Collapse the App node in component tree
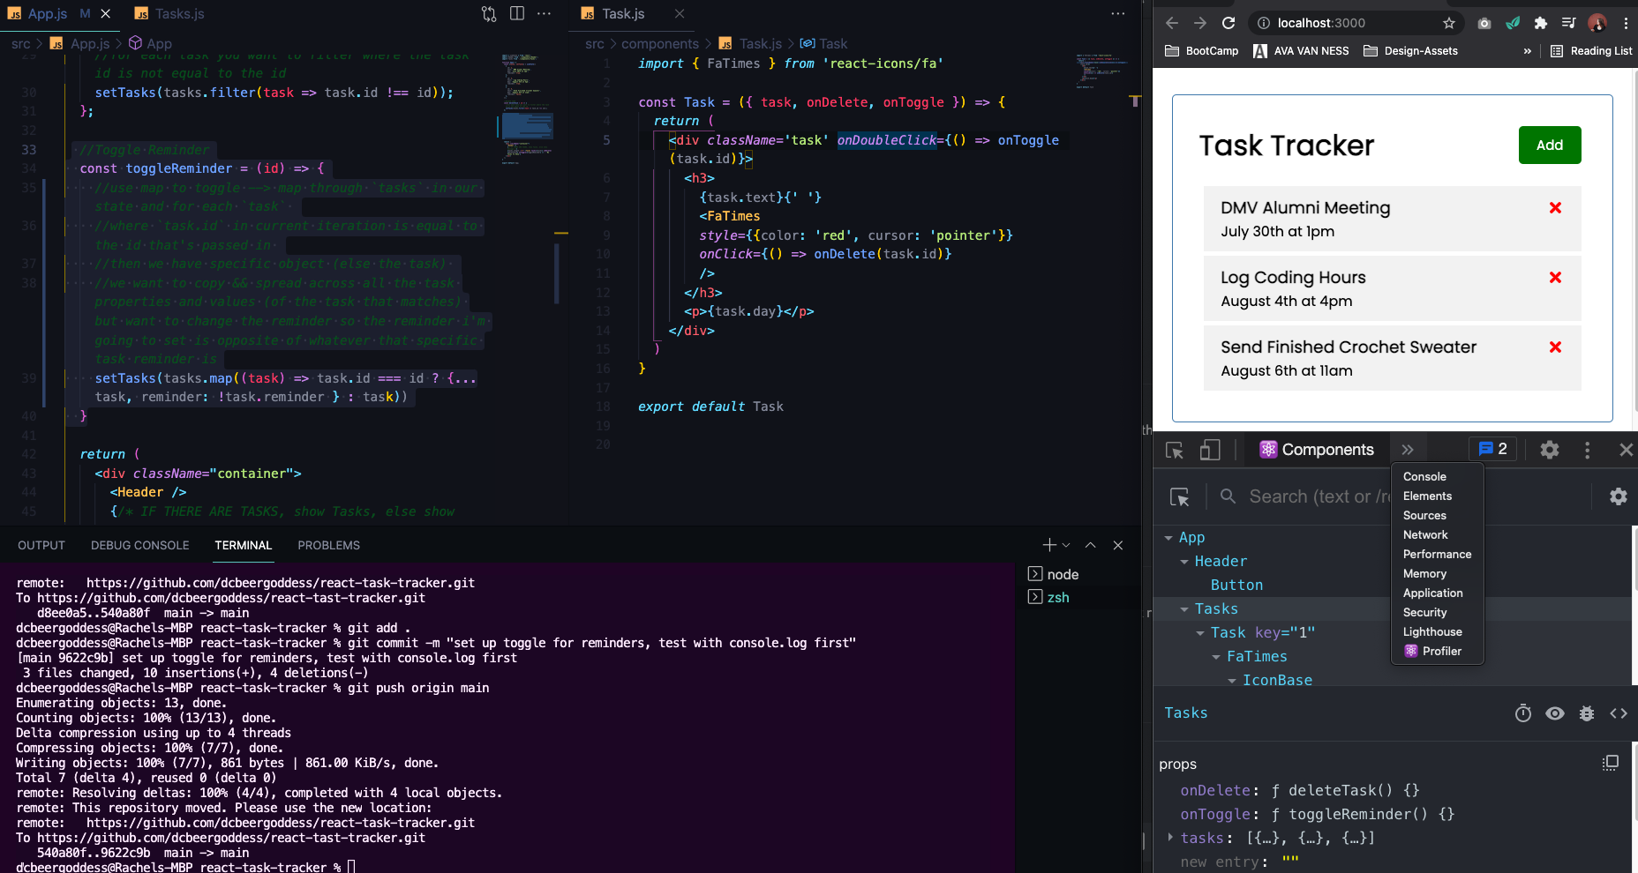Screen dimensions: 1638x873 point(1168,538)
